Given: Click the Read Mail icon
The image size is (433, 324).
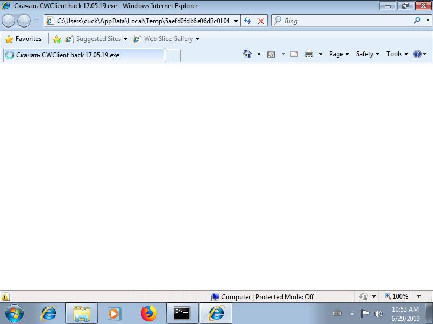Looking at the screenshot, I should point(294,54).
